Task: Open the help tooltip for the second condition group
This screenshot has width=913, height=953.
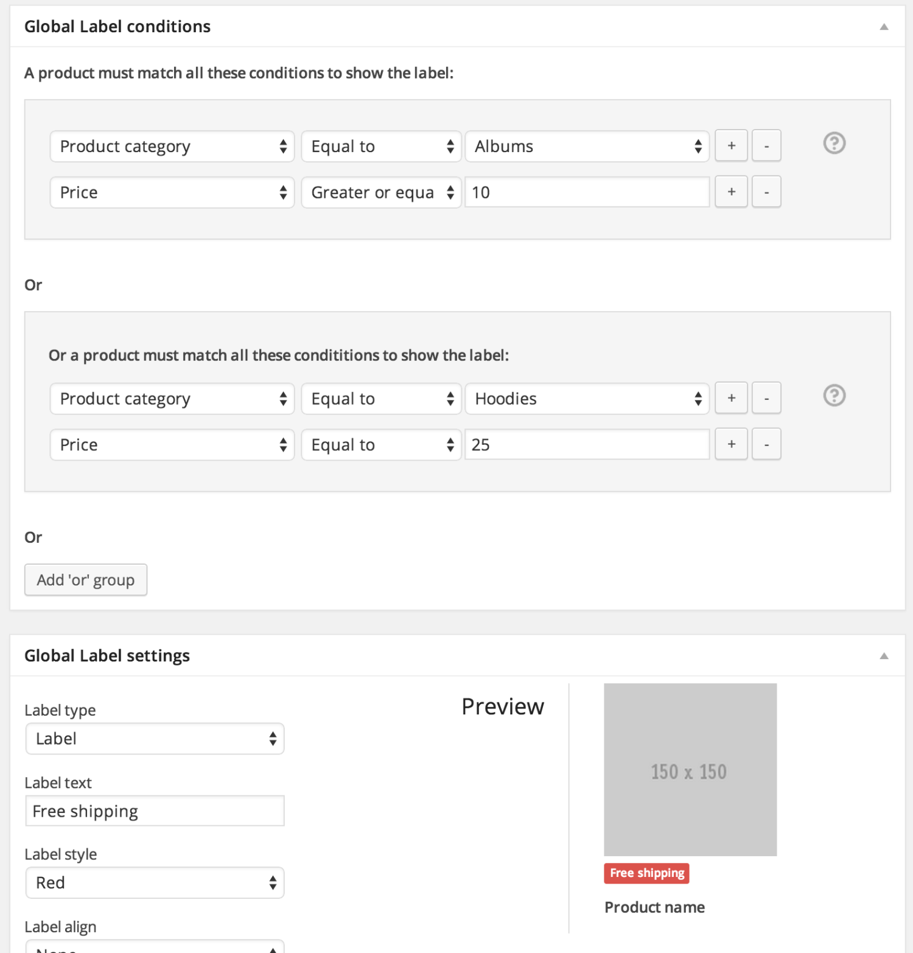Action: [x=834, y=396]
